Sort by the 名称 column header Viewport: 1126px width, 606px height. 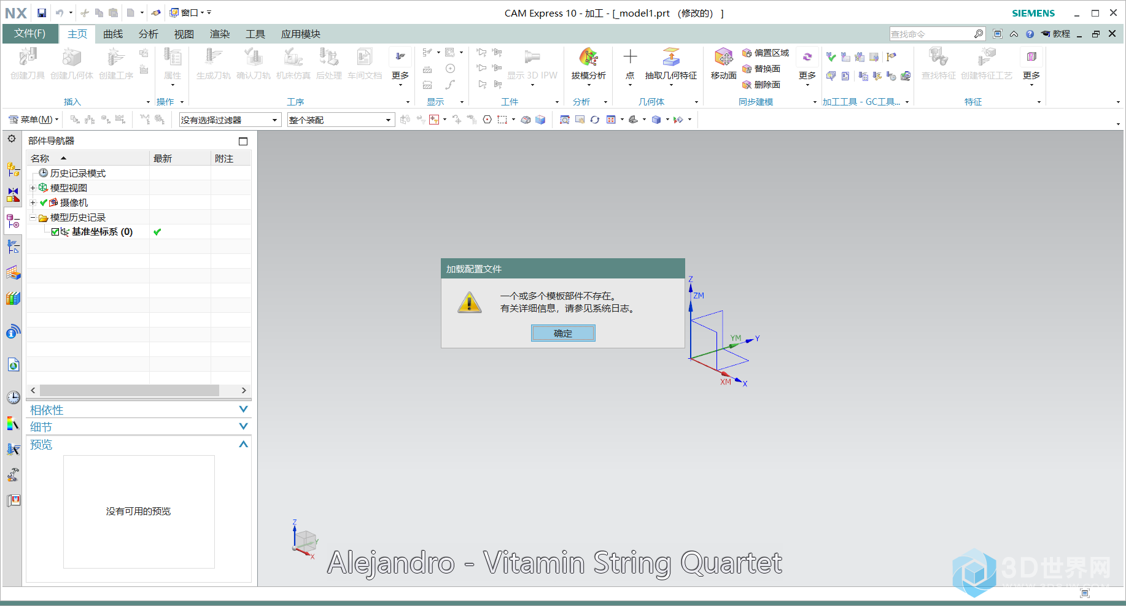coord(88,158)
